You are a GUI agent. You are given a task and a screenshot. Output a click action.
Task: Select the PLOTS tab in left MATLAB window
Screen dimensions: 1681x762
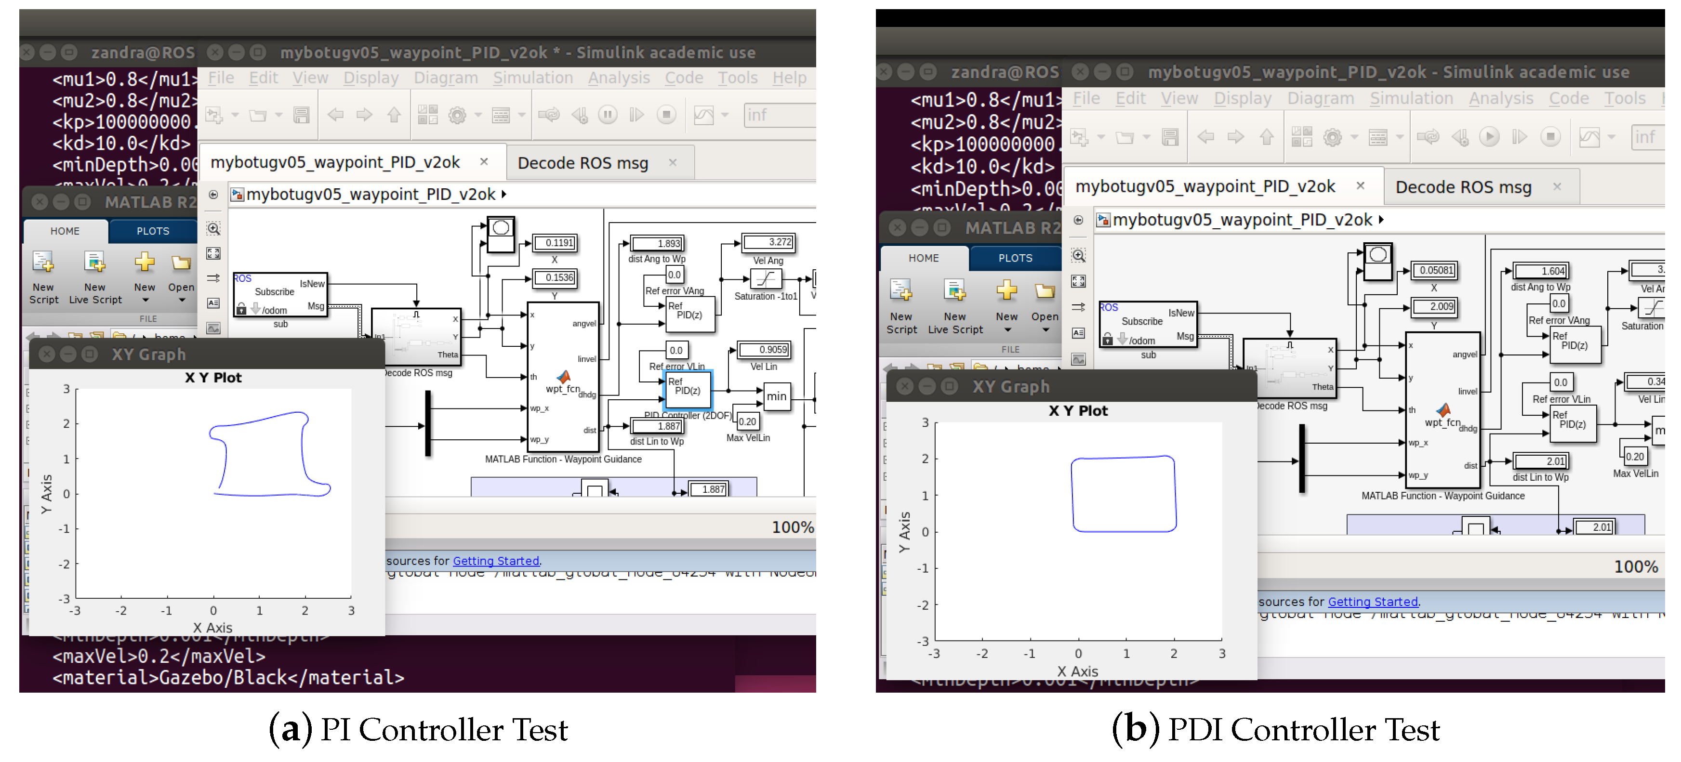point(153,231)
